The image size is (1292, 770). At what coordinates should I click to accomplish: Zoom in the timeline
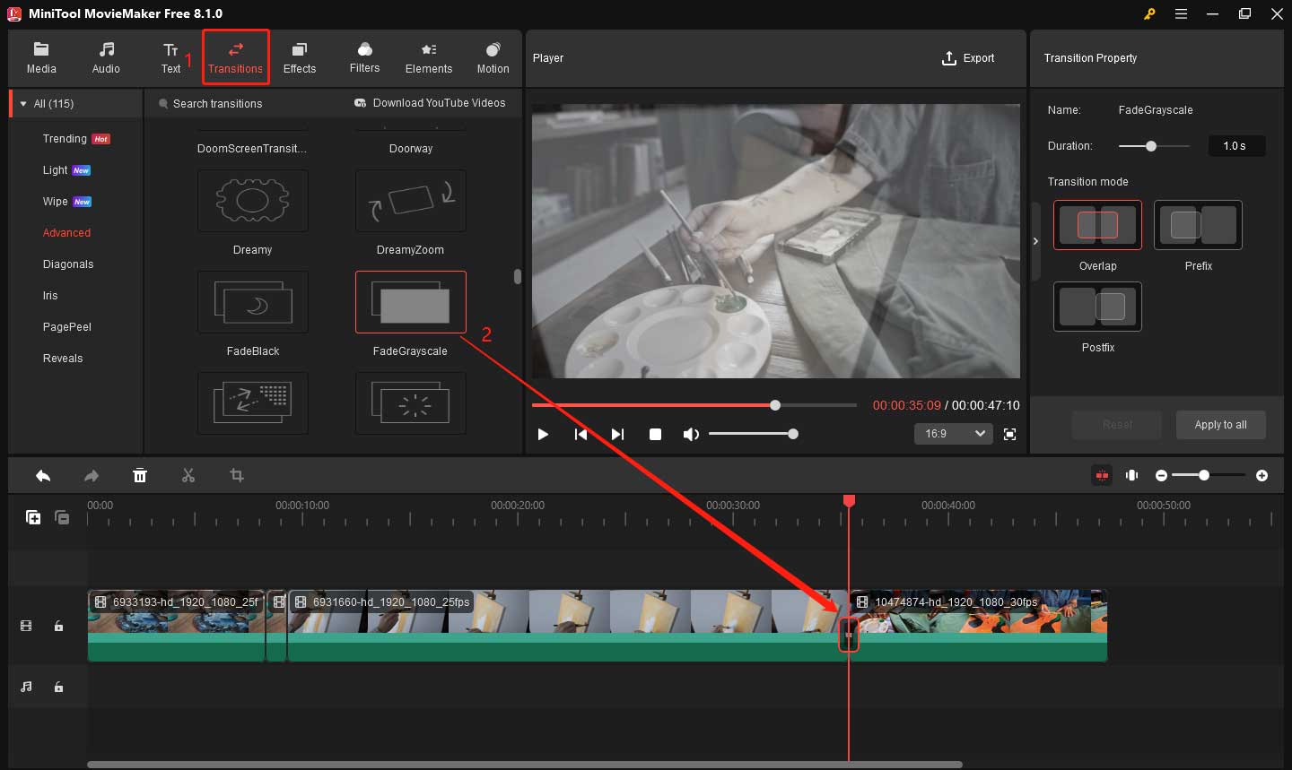click(1261, 476)
